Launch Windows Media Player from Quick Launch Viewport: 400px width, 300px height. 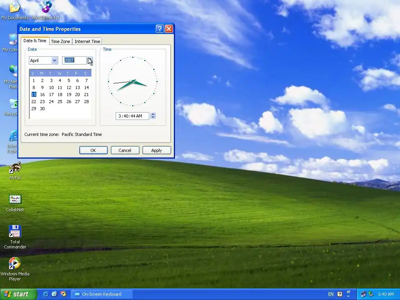click(x=63, y=294)
